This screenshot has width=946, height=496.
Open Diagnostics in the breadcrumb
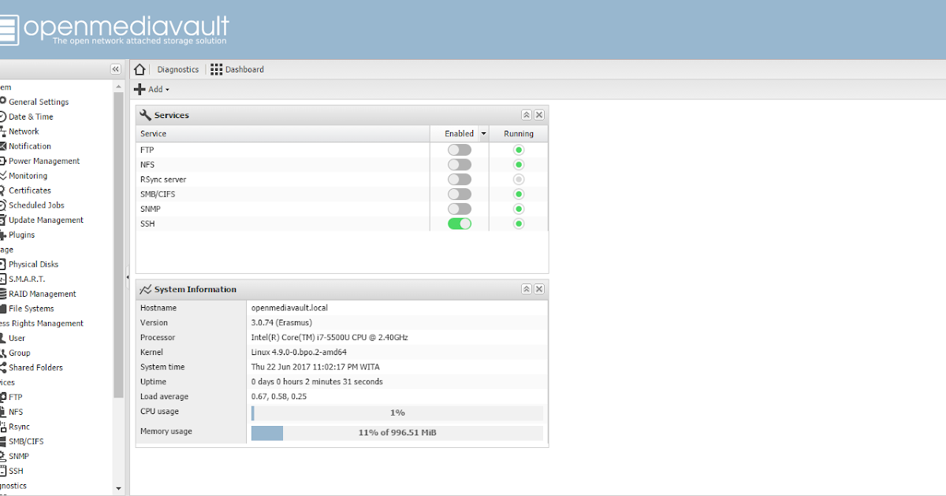[178, 69]
